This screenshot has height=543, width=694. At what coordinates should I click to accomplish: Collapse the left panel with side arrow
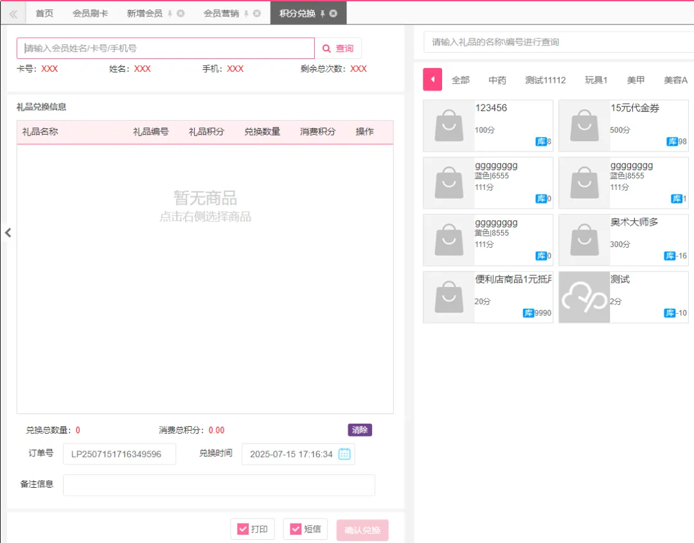pyautogui.click(x=8, y=233)
